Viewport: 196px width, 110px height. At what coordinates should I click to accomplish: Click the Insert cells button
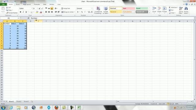(x=154, y=10)
